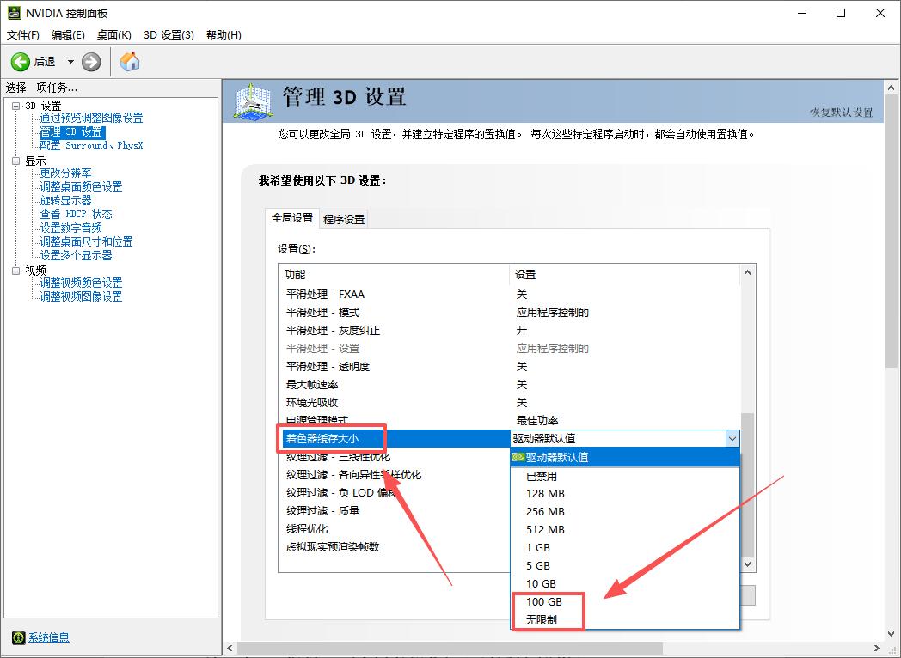Select the 纹理过滤 - 质量 row

[x=395, y=511]
